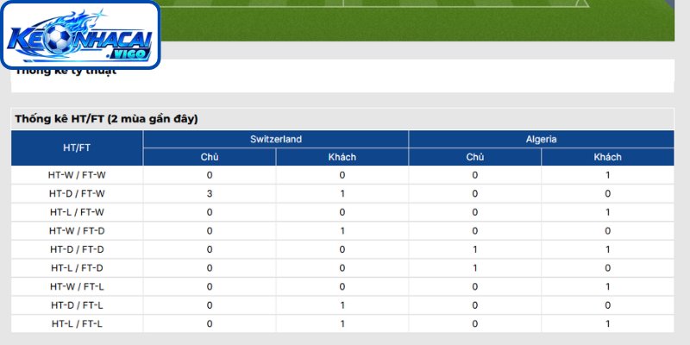Screen dimensions: 690x345
Task: Click Algeria's Khách subheader
Action: (608, 157)
